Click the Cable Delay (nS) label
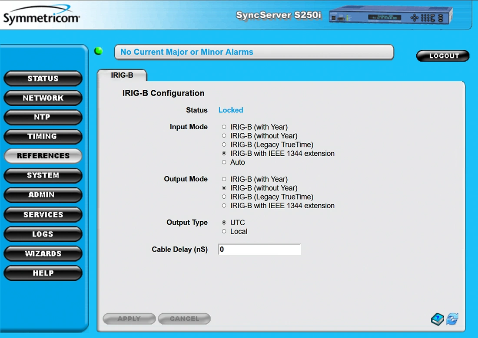 (x=179, y=249)
